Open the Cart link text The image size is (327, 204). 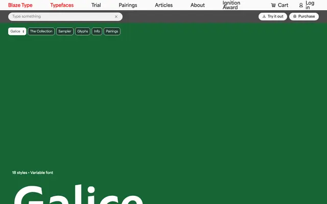[283, 5]
